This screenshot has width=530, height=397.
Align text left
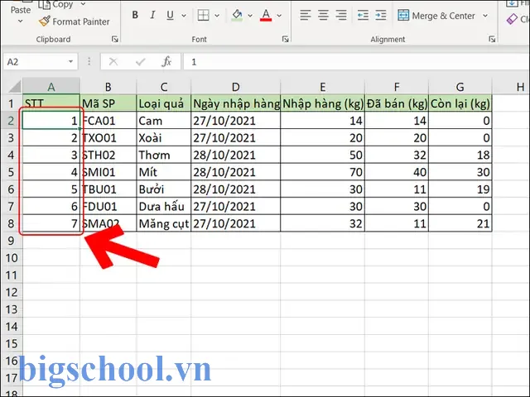[x=306, y=15]
